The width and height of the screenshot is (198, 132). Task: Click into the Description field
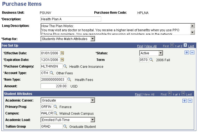(x=71, y=19)
